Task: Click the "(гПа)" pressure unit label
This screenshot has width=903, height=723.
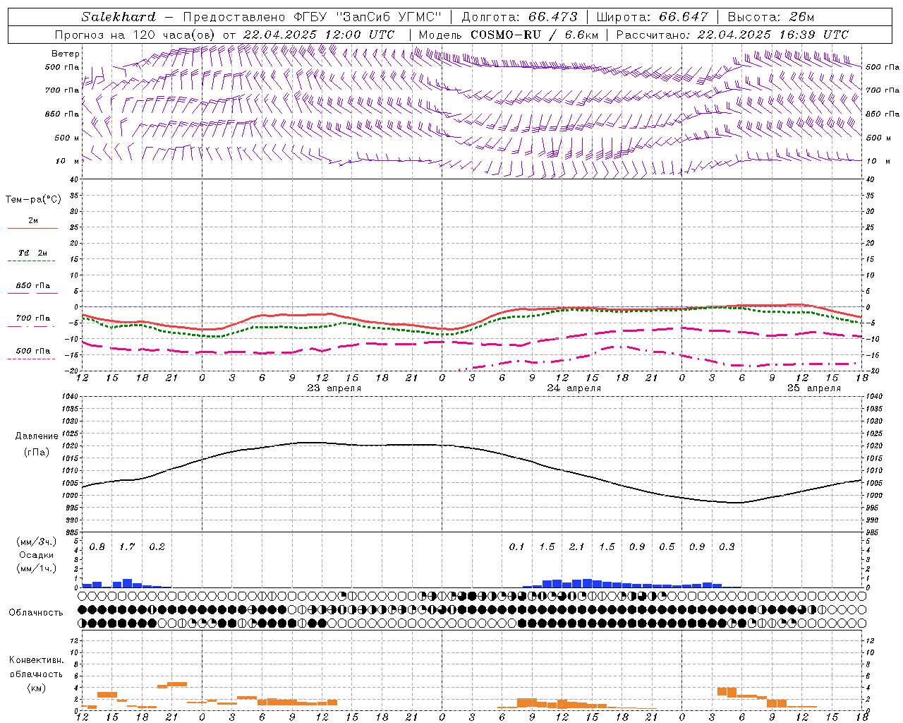Action: click(37, 452)
